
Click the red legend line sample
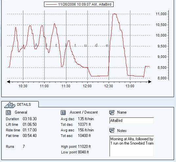click(x=51, y=5)
